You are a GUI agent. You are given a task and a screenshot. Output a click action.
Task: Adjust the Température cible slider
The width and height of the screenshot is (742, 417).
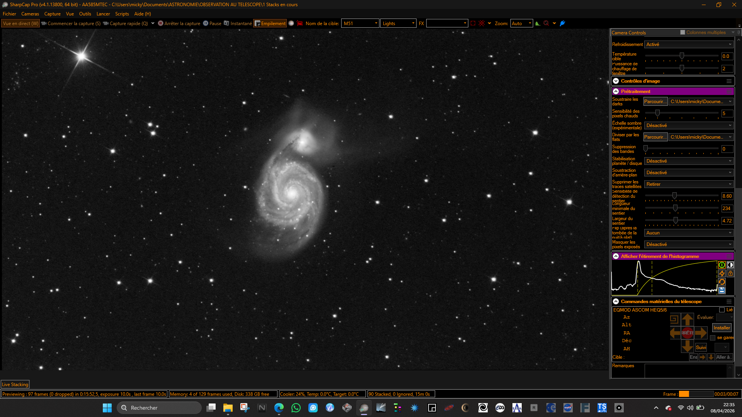682,56
